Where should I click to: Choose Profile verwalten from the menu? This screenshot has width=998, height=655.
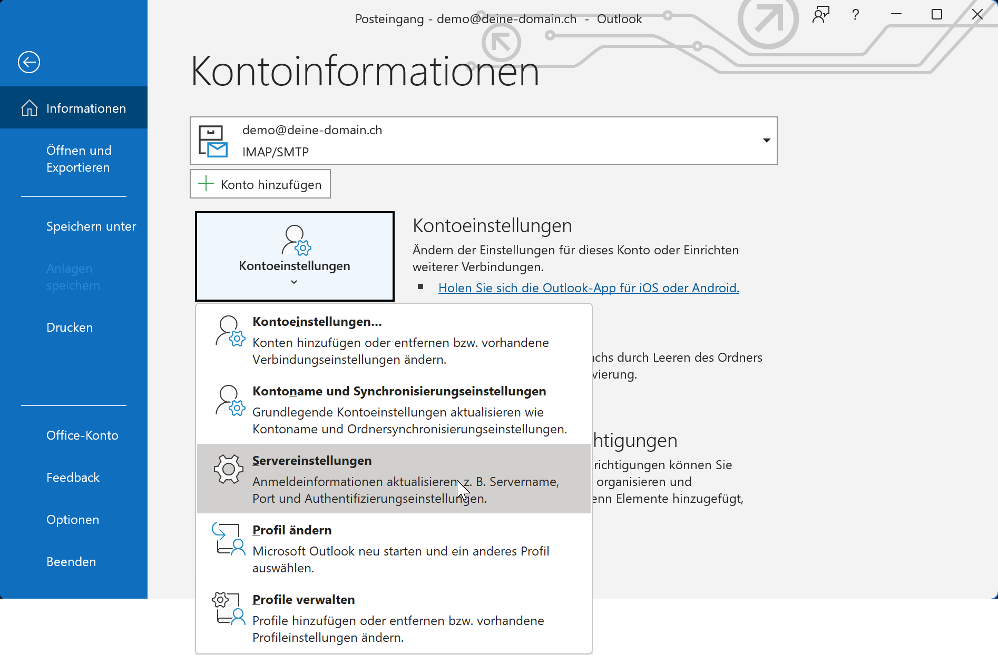pos(394,618)
